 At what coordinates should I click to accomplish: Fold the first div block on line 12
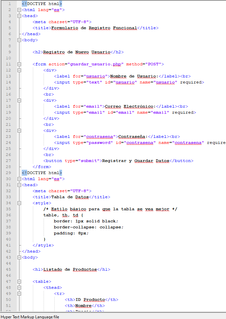(19, 70)
